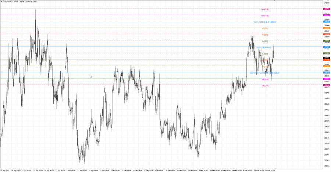Select the H4[+1/8] level label
The height and width of the screenshot is (172, 331).
pyautogui.click(x=265, y=15)
